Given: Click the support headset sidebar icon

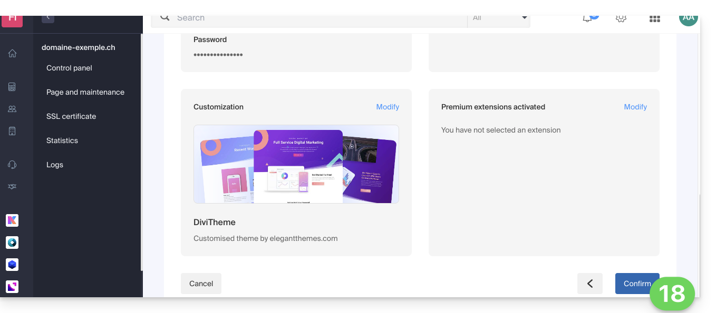Looking at the screenshot, I should (x=12, y=165).
